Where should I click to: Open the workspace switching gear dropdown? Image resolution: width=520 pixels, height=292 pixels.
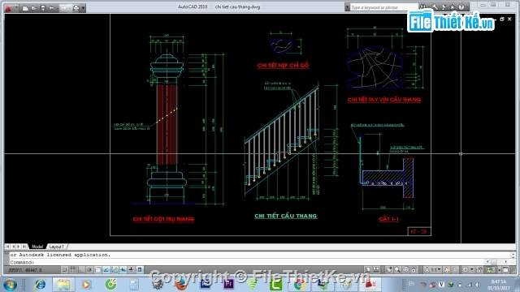click(x=467, y=270)
